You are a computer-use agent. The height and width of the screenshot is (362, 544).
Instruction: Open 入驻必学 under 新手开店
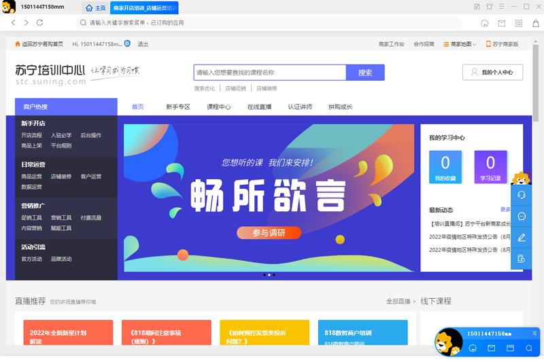(x=61, y=135)
